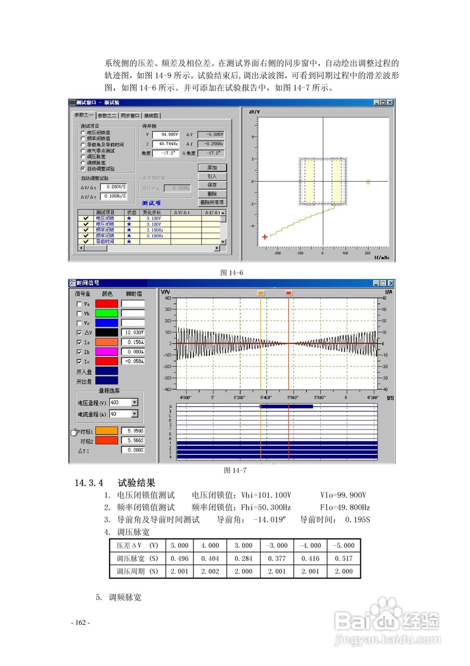
Task: Click the 删除 button
Action: (x=212, y=194)
